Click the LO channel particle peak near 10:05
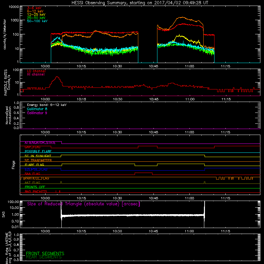Screen dimensions: 264x264 (57, 77)
